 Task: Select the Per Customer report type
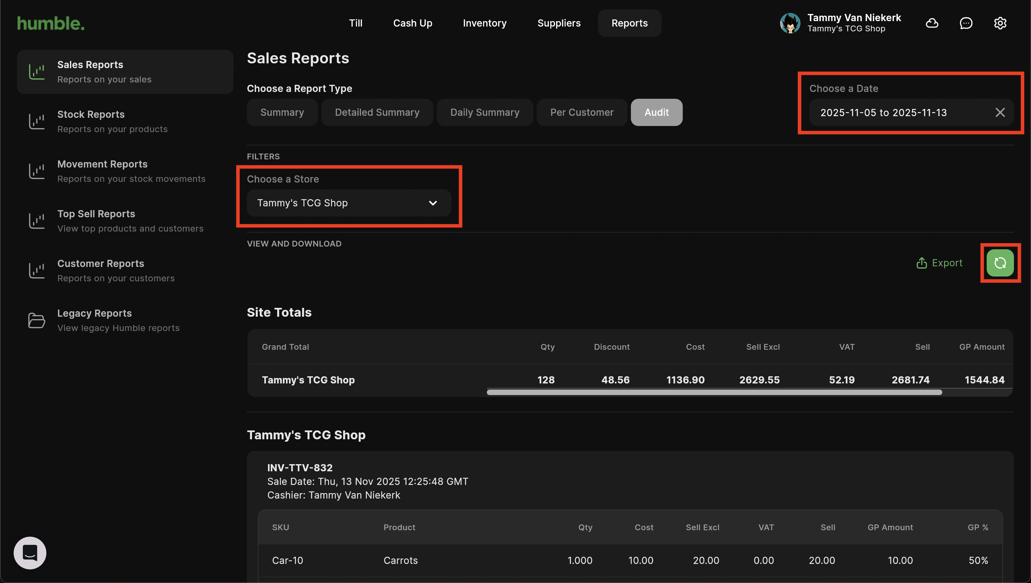(582, 112)
